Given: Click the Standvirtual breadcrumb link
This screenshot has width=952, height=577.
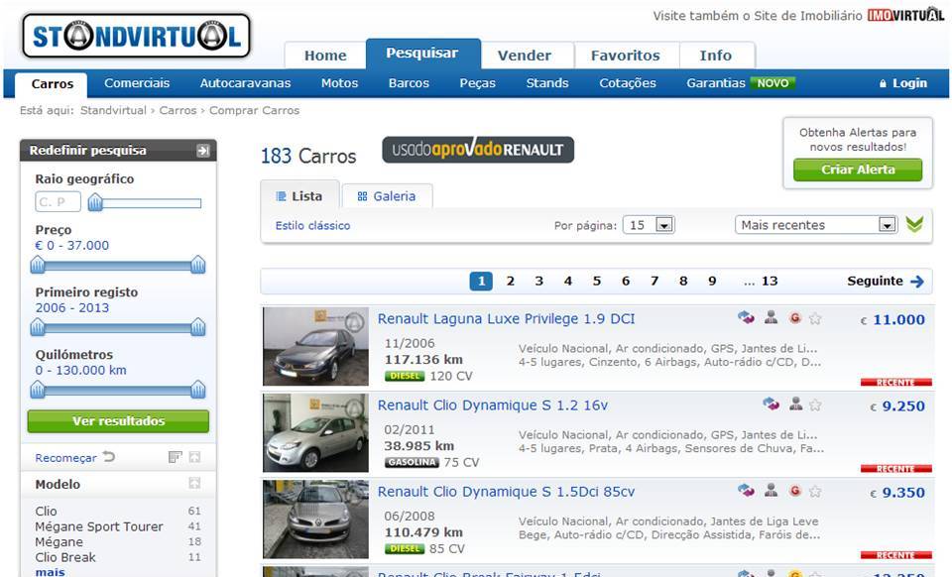Looking at the screenshot, I should 113,110.
